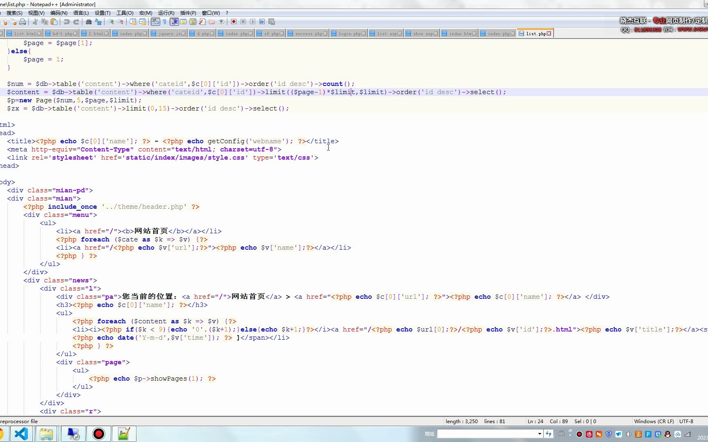Click the QQ penguin tray icon

click(667, 434)
